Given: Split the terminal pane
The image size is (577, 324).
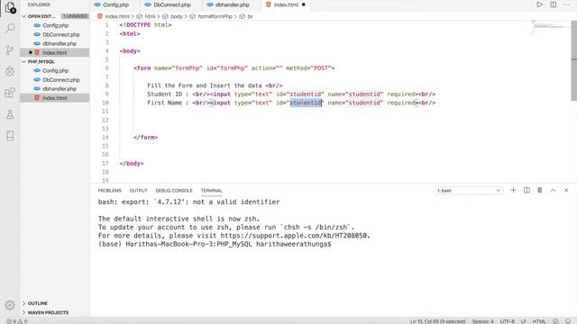Looking at the screenshot, I should coord(527,190).
